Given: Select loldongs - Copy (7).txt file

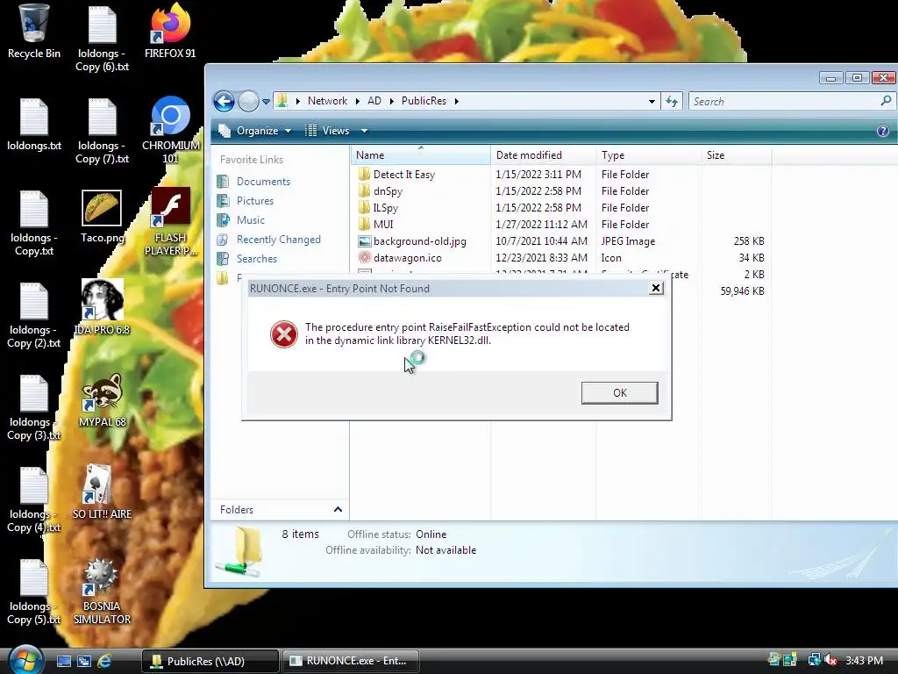Looking at the screenshot, I should [x=102, y=130].
